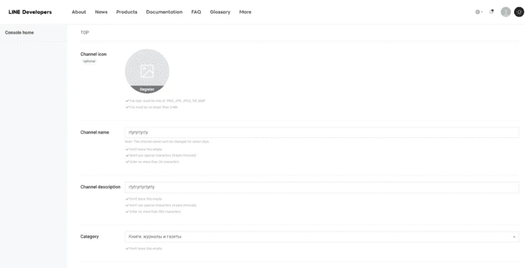Select Console home in sidebar

[19, 32]
